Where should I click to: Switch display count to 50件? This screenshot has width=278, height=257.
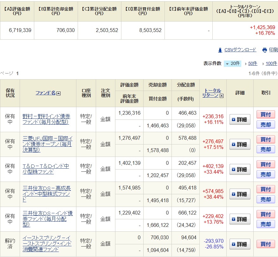(253, 63)
